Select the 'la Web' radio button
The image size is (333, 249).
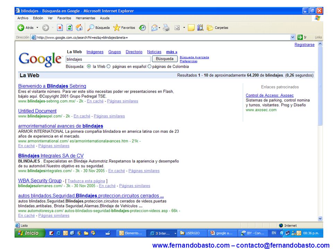point(89,66)
